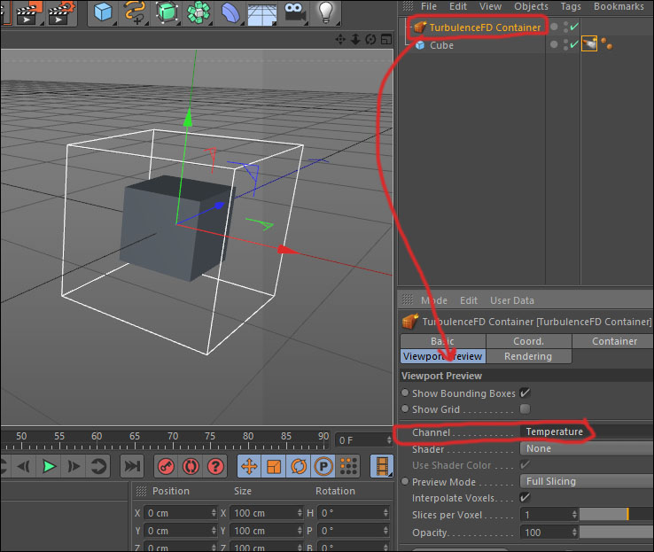Toggle TurbulenceFD Container visibility dot

(x=554, y=27)
